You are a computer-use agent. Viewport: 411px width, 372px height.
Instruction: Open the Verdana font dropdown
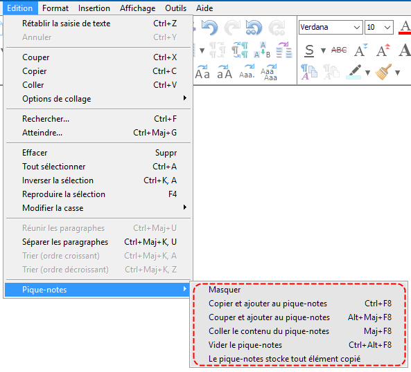331,27
